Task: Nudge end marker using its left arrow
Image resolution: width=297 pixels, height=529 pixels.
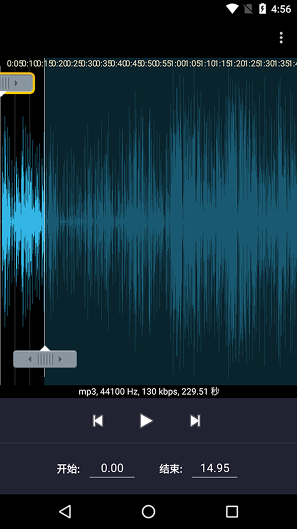Action: click(29, 359)
